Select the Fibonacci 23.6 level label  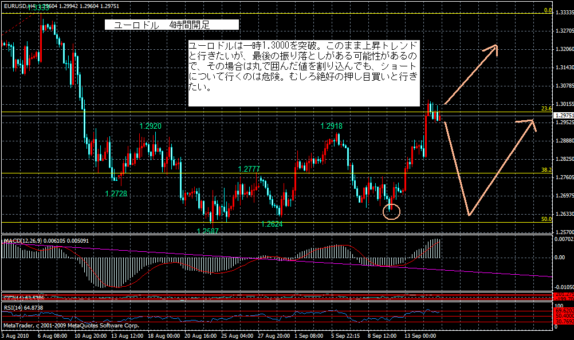[x=547, y=109]
